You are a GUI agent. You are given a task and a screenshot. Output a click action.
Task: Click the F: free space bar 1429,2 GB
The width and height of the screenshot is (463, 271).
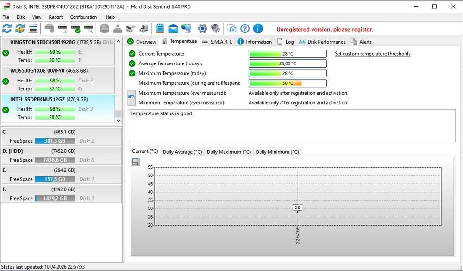(x=55, y=199)
